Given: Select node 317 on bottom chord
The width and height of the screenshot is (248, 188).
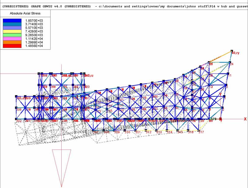Looking at the screenshot, I should [201, 132].
